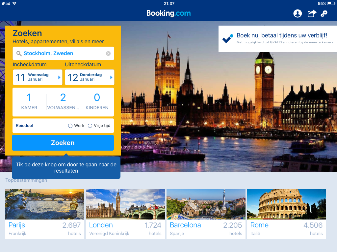Open check-in date picker arrow for 11 Januari

59,77
